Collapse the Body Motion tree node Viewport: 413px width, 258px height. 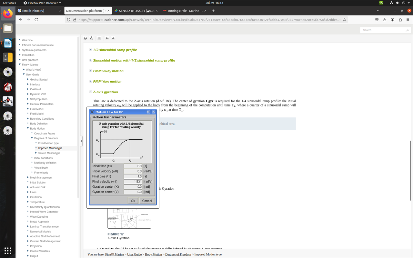coord(28,128)
